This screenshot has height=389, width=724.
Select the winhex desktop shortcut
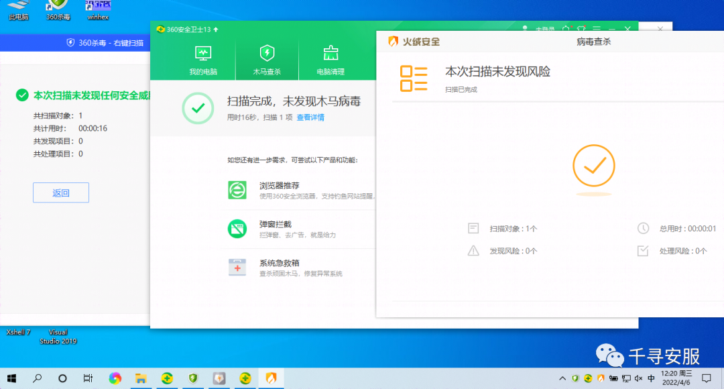98,10
